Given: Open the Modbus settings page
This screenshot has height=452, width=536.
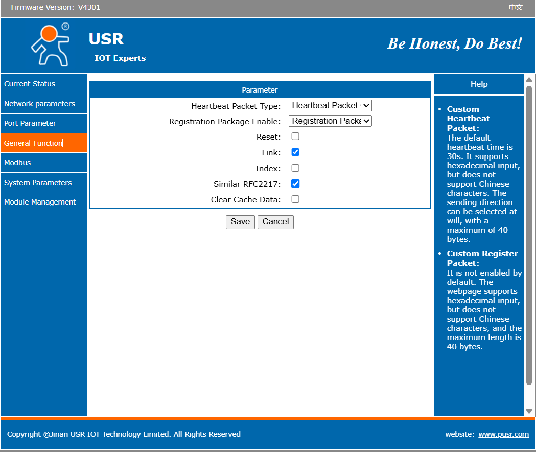Looking at the screenshot, I should coord(17,163).
